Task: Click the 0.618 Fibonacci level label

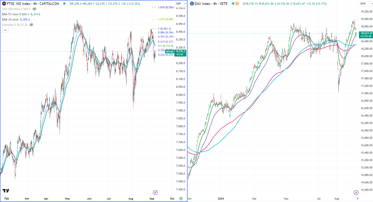Action: pos(166,42)
